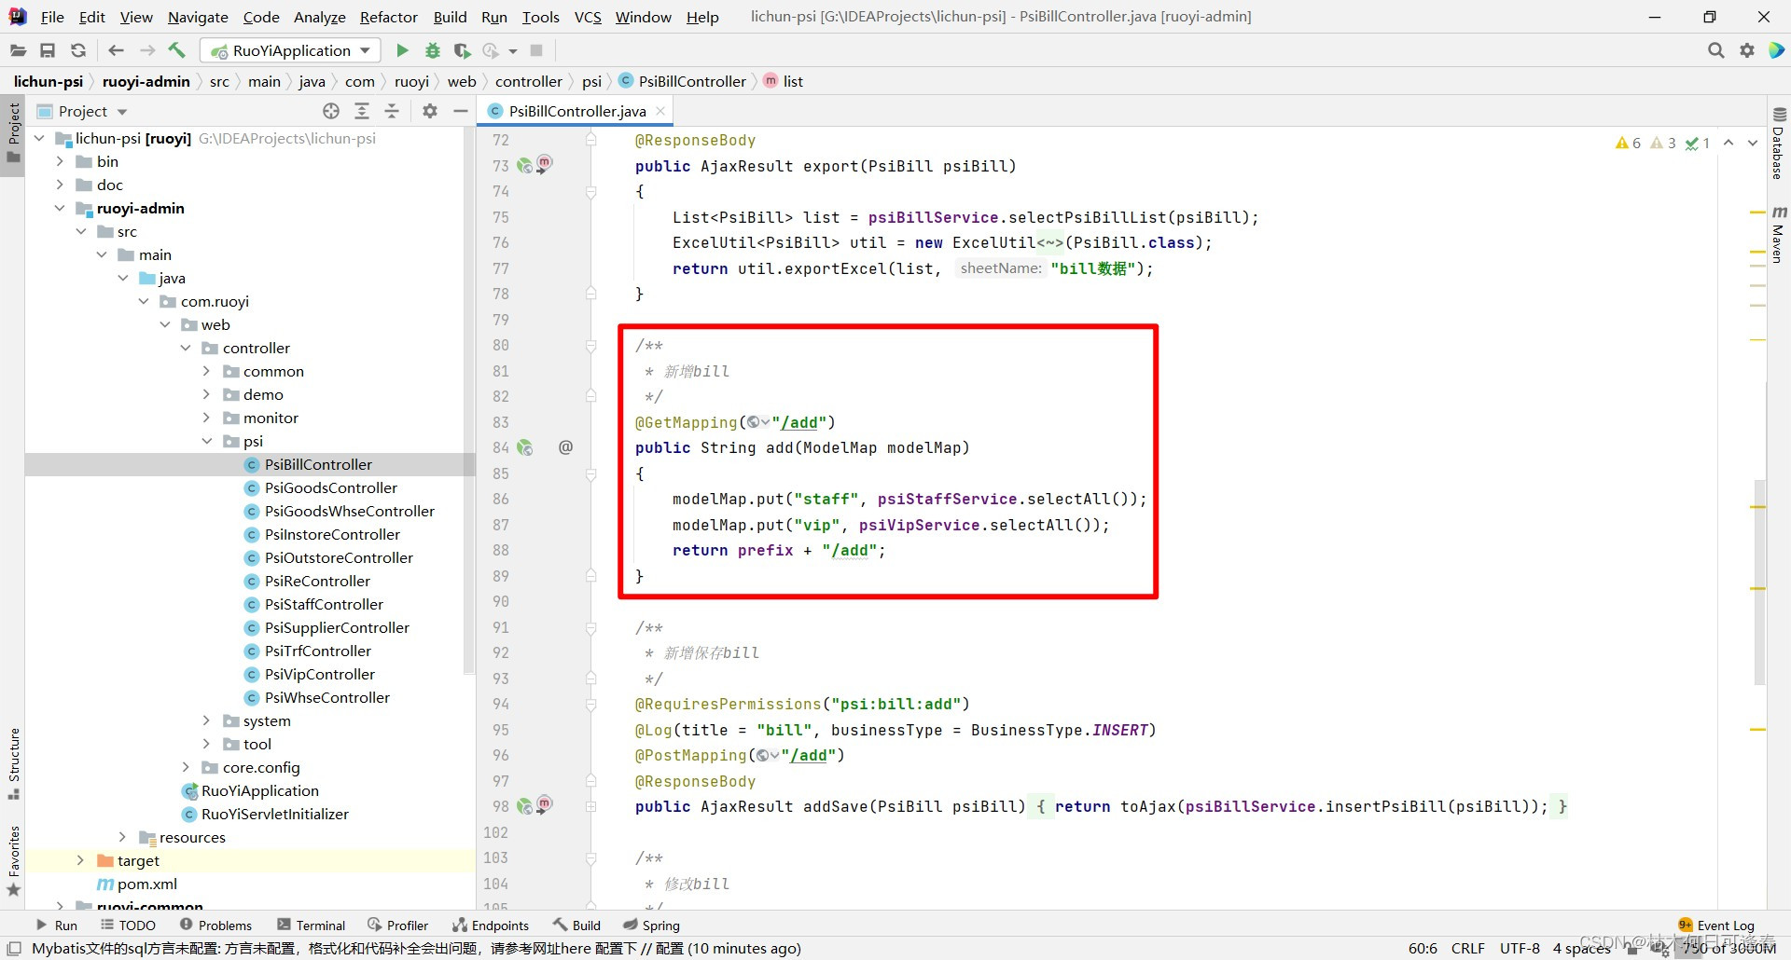Close the PsiBillController.java tab

[660, 111]
